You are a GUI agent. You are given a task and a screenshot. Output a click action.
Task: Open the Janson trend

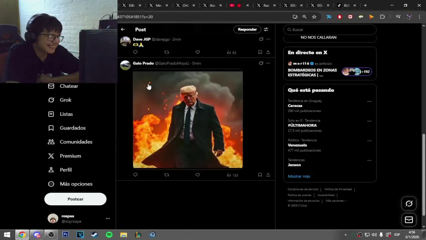pyautogui.click(x=294, y=165)
